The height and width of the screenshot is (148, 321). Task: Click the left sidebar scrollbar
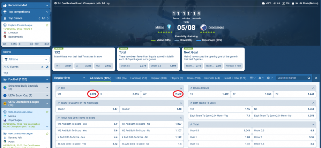tap(51, 6)
